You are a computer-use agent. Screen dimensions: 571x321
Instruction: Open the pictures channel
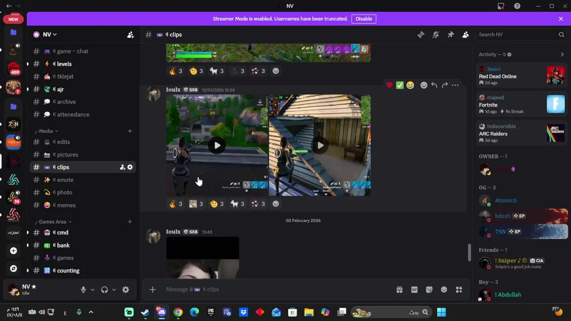pyautogui.click(x=83, y=155)
